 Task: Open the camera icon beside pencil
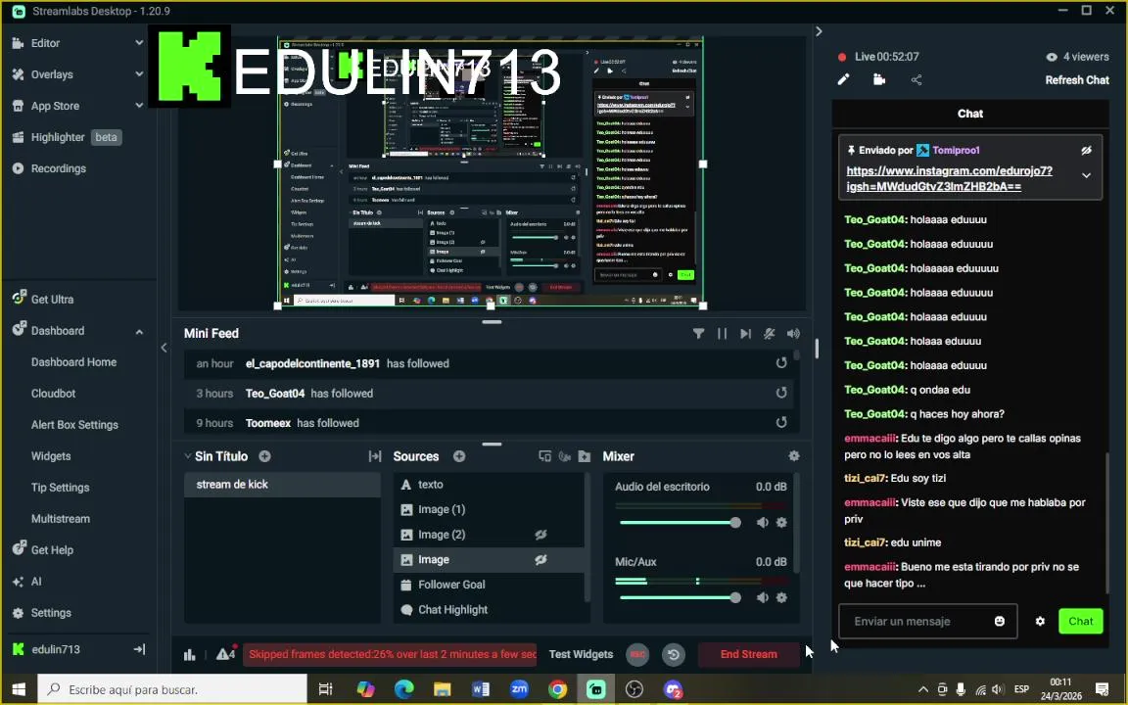[x=879, y=80]
